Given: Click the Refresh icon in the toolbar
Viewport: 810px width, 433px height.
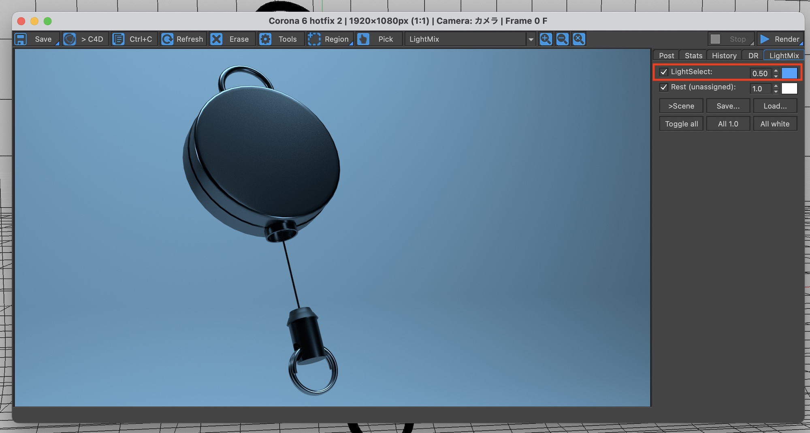Looking at the screenshot, I should [167, 39].
